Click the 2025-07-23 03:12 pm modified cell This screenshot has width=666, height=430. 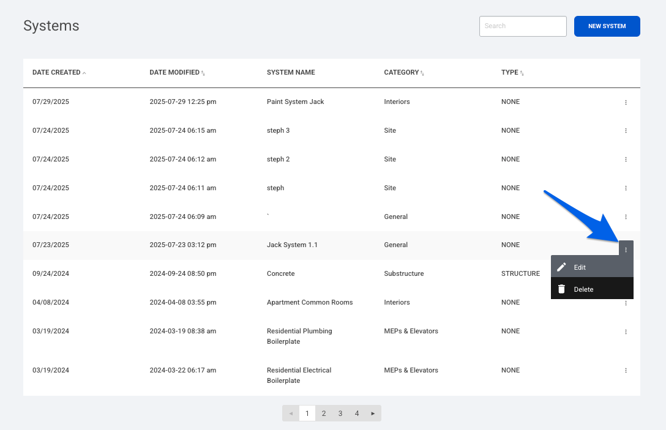(x=182, y=245)
